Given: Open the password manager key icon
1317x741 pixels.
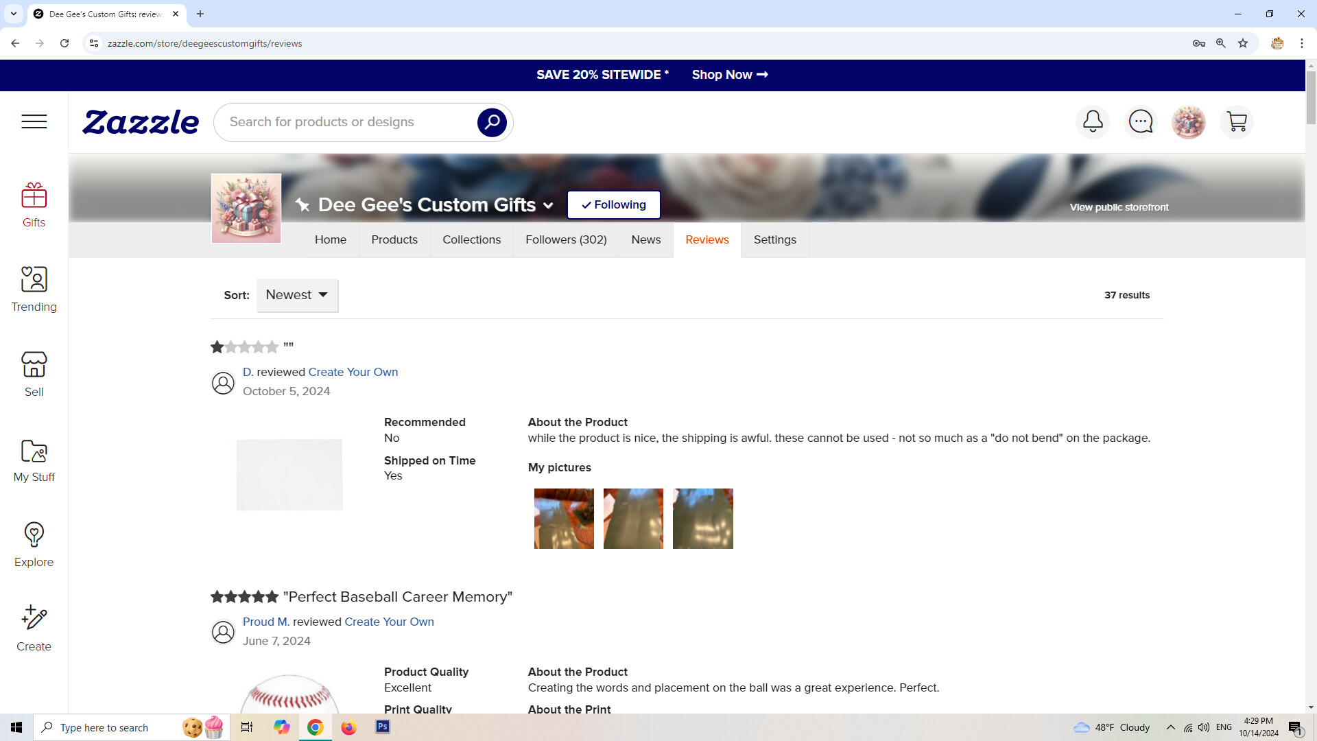Looking at the screenshot, I should click(x=1199, y=43).
